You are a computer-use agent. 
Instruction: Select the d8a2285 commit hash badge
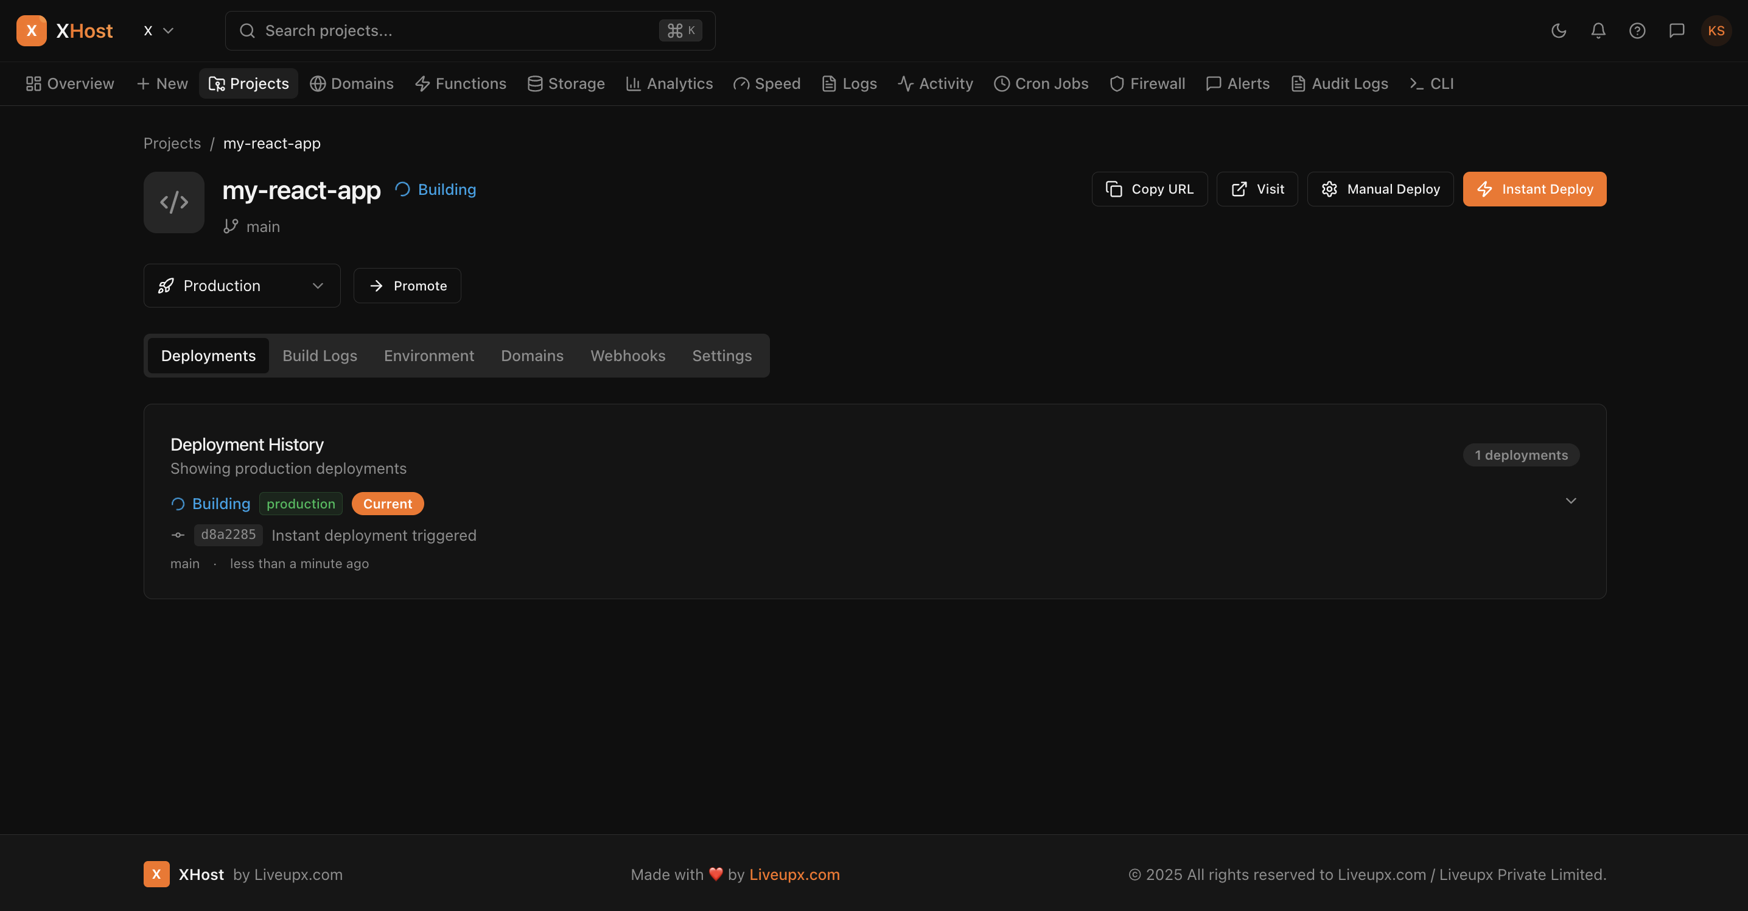[228, 535]
